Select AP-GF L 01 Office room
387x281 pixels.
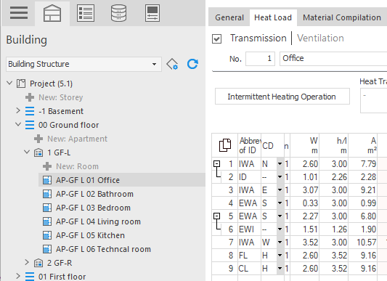tap(122, 180)
